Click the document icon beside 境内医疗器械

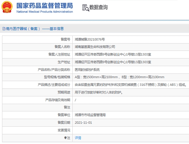click(4, 29)
